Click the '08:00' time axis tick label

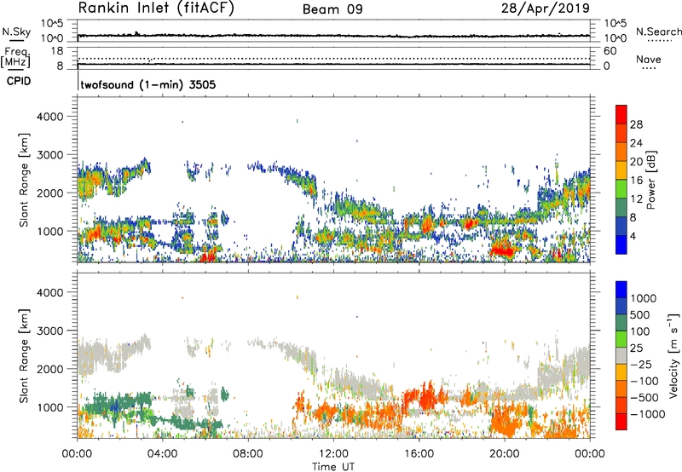[x=248, y=454]
